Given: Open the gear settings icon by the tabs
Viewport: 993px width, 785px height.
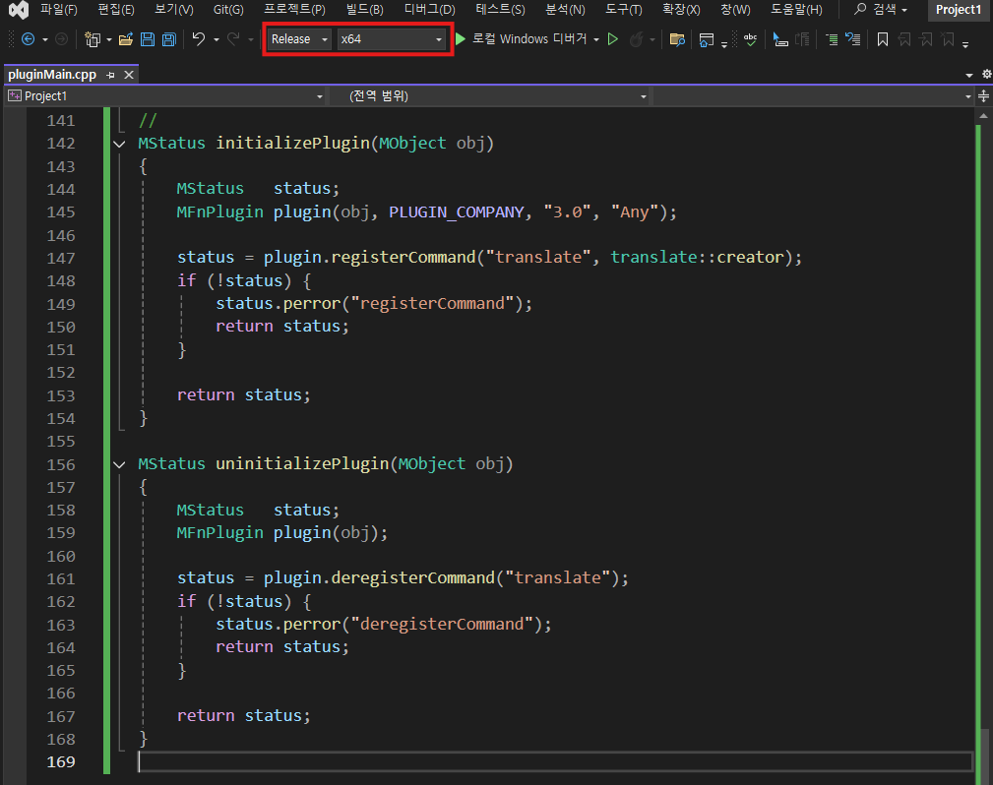Looking at the screenshot, I should pos(986,74).
